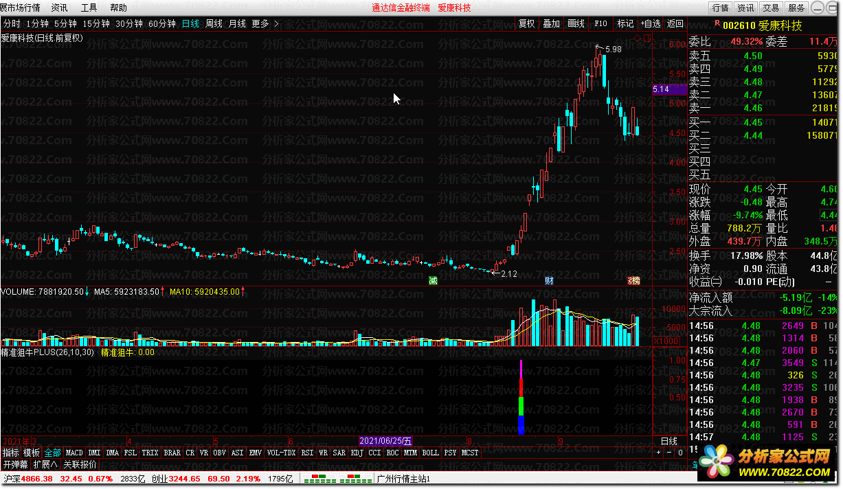This screenshot has height=489, width=843.
Task: Add stock with +自选 button
Action: (x=651, y=23)
